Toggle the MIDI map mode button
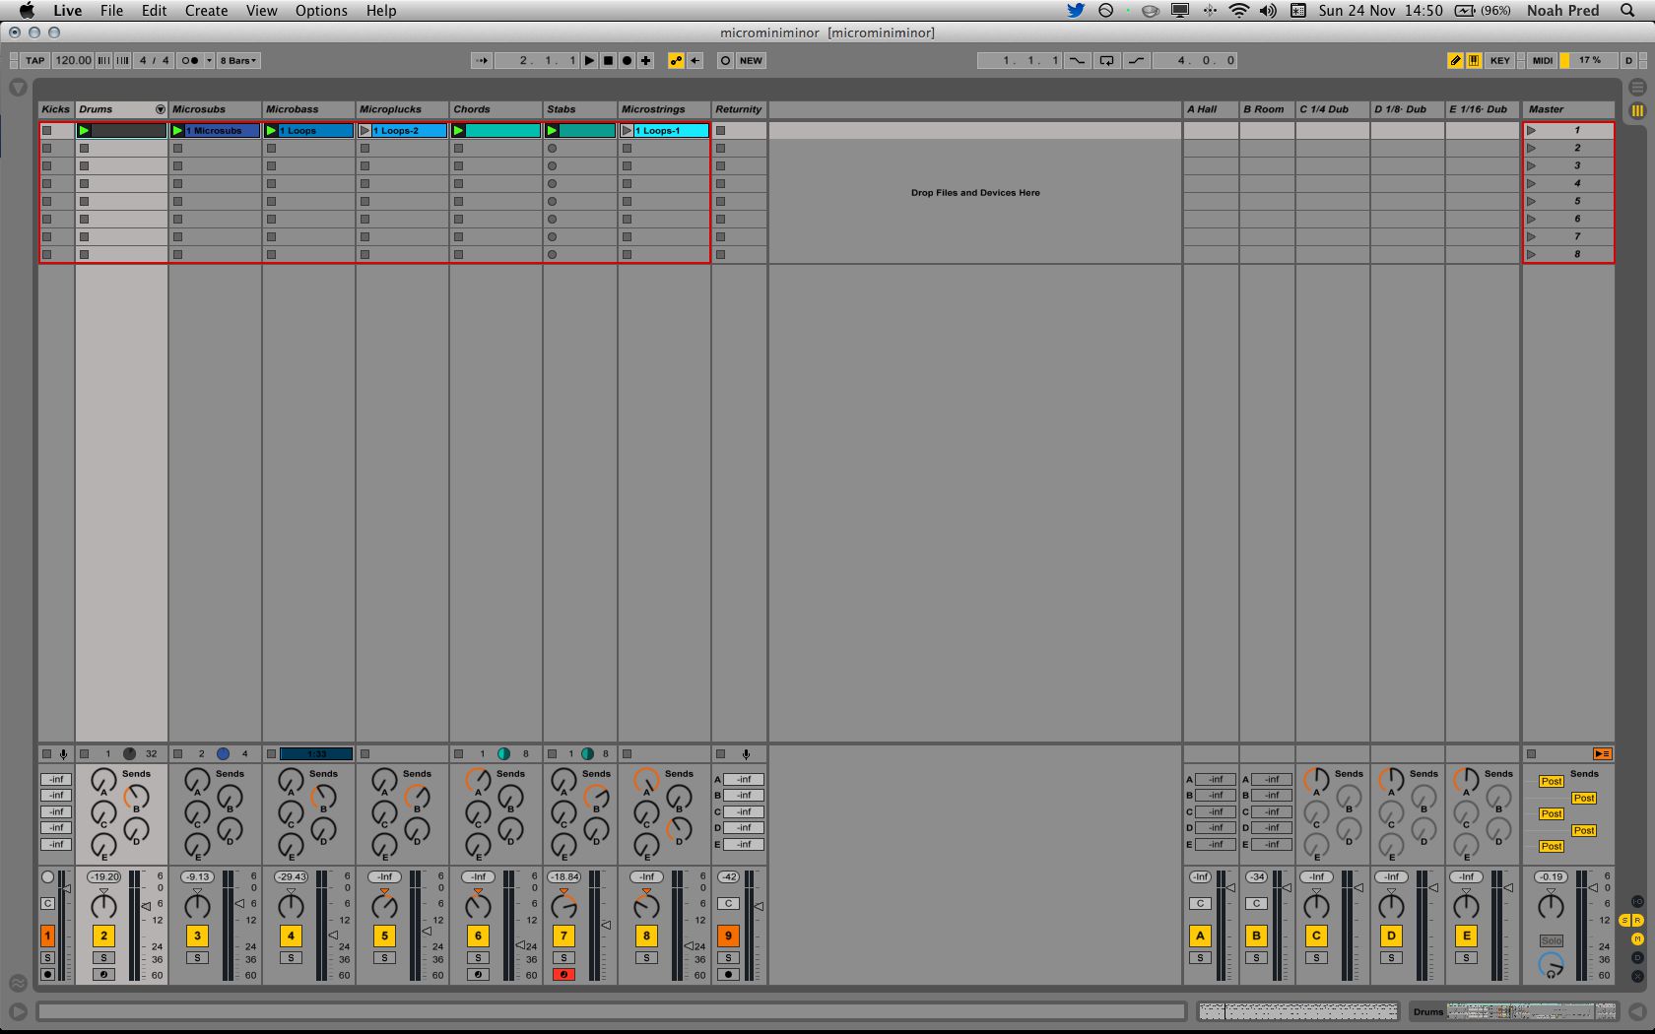Screen dimensions: 1655x1034 [1543, 60]
